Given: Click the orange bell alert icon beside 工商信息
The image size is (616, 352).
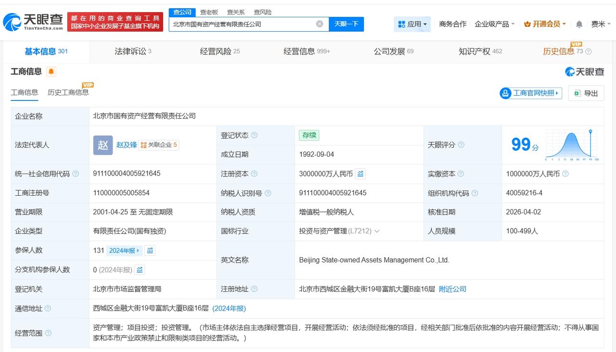Looking at the screenshot, I should (51, 72).
